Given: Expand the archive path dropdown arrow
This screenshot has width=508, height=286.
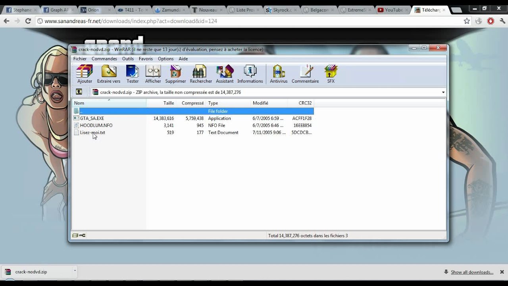Looking at the screenshot, I should pyautogui.click(x=443, y=92).
